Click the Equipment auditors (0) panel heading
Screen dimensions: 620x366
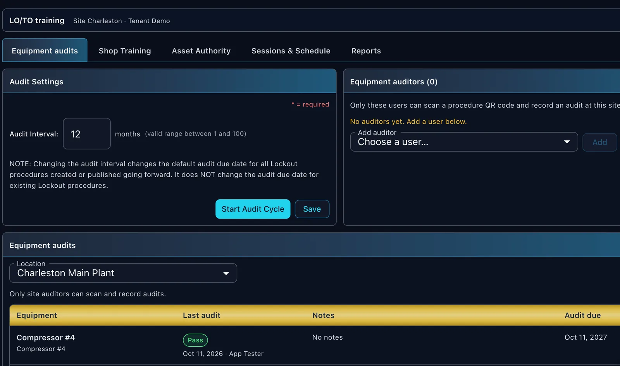(x=394, y=82)
